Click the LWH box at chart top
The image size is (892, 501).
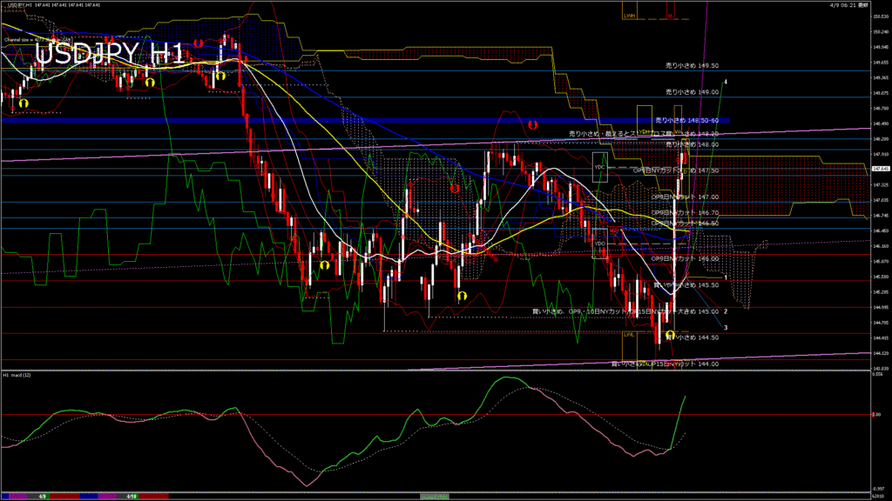630,15
